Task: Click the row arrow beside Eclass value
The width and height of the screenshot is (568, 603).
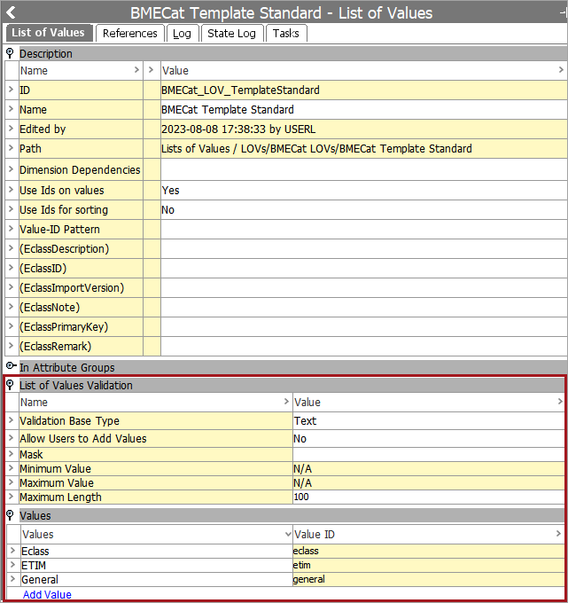Action: (12, 551)
